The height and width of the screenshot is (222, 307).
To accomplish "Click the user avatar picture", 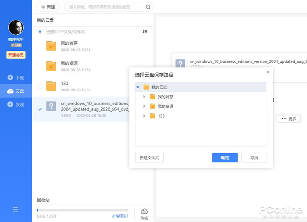I will coord(16,28).
